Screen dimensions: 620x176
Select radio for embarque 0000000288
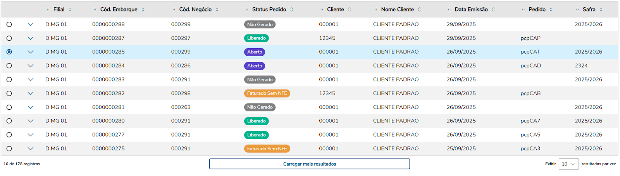pos(9,24)
